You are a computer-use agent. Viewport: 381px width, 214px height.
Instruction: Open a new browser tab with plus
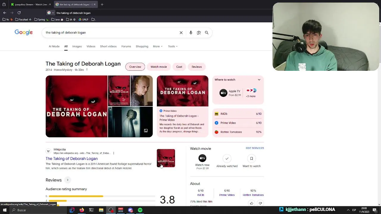tap(102, 4)
